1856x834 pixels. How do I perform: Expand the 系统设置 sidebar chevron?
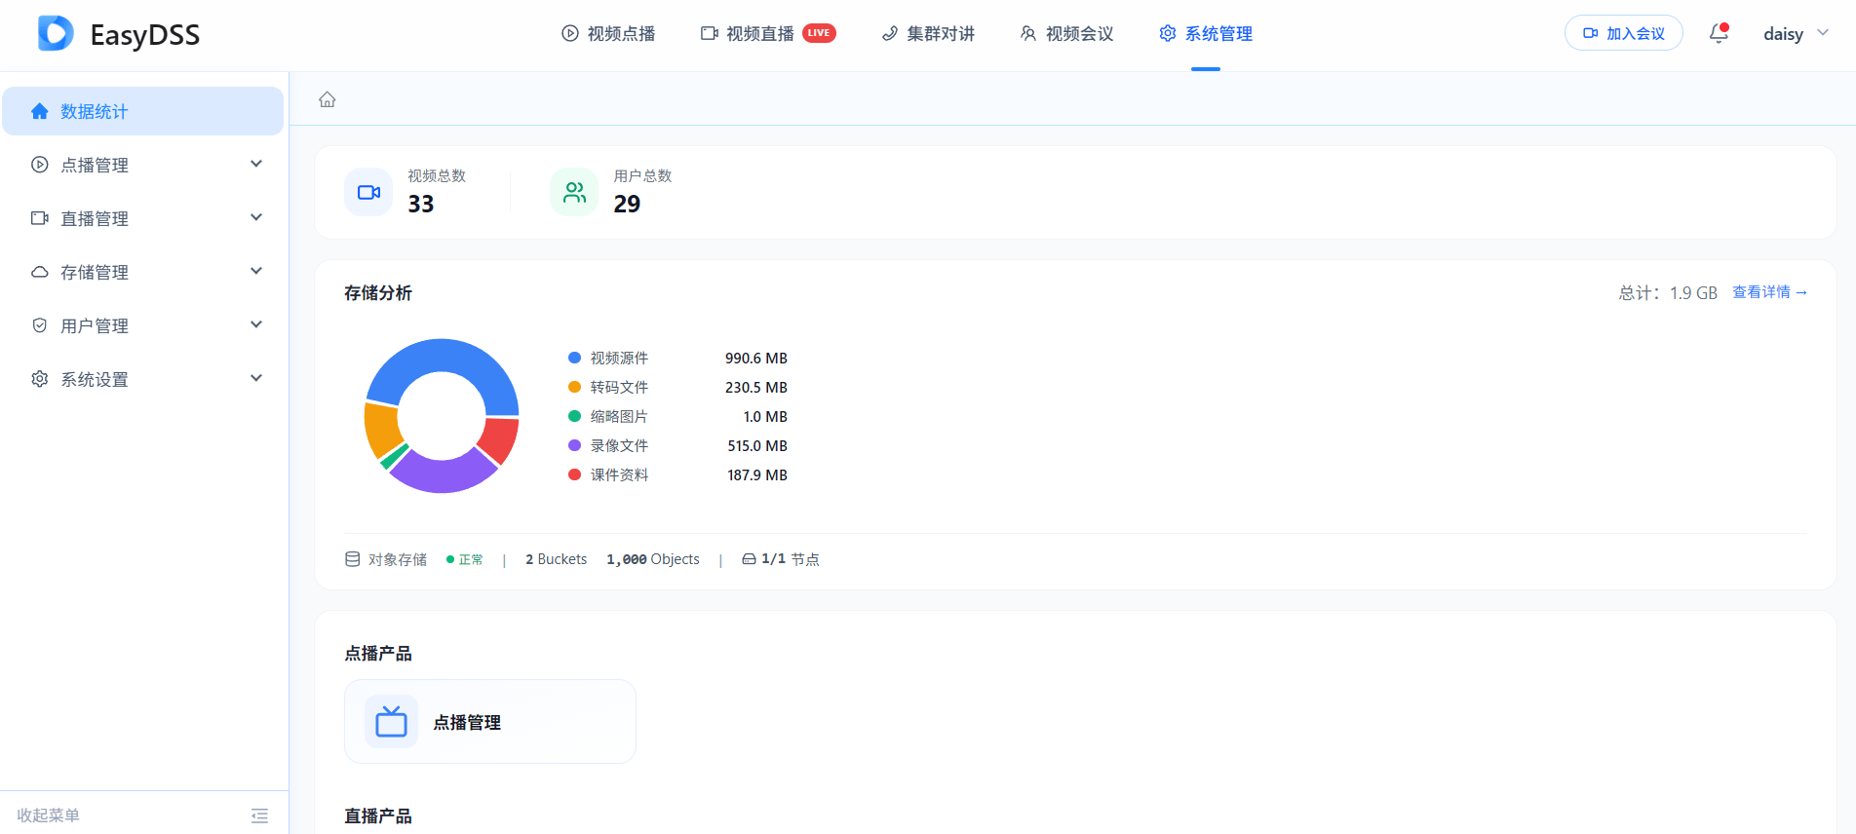click(x=256, y=378)
